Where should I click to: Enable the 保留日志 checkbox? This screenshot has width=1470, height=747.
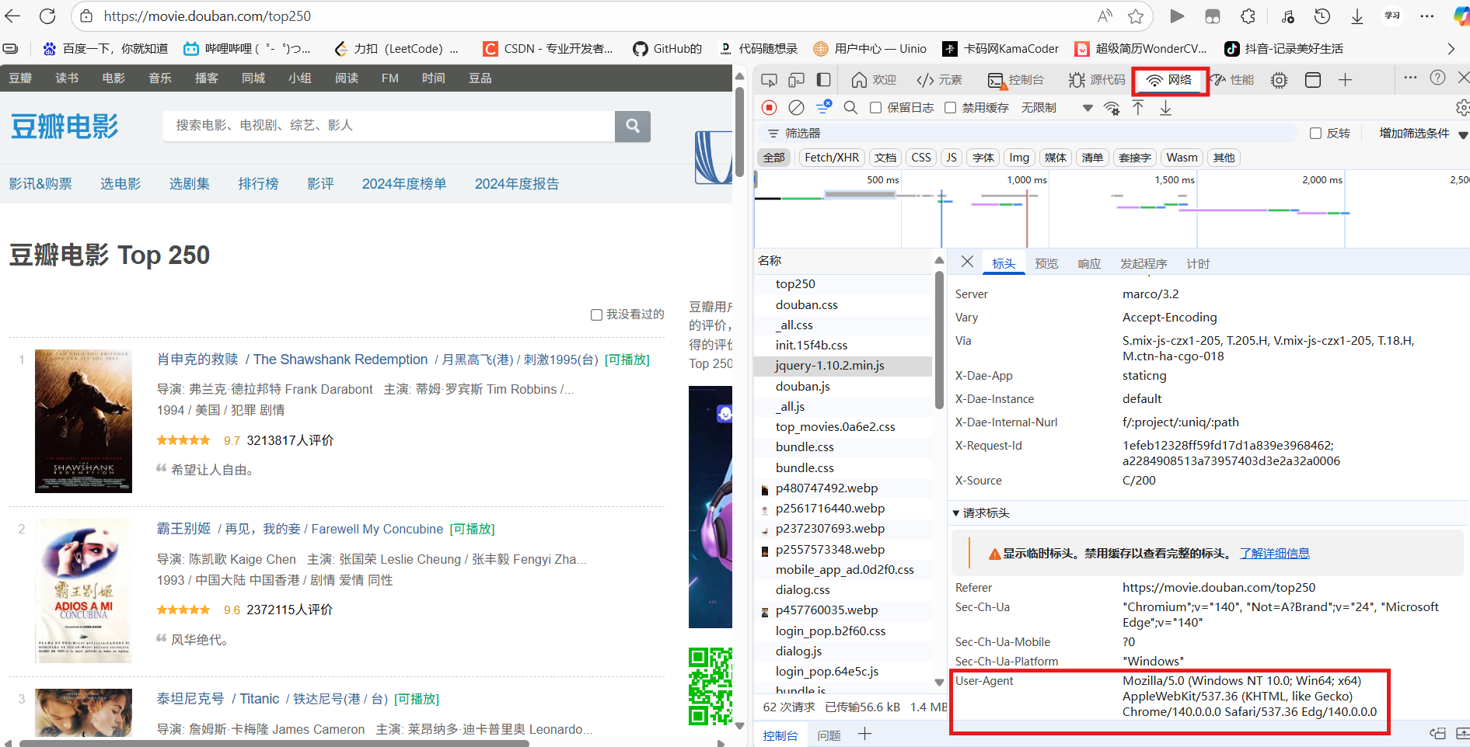pyautogui.click(x=875, y=108)
